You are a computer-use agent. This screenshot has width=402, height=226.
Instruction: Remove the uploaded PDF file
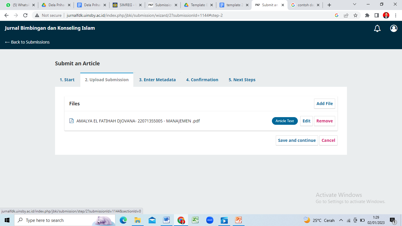(x=324, y=121)
